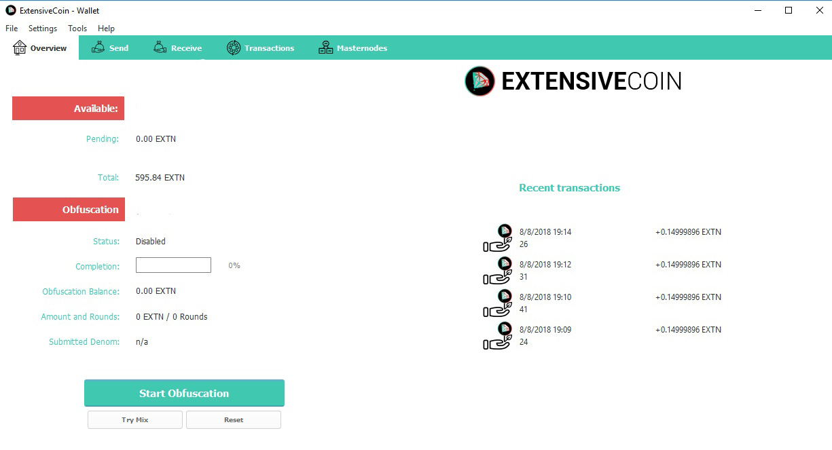Image resolution: width=832 pixels, height=450 pixels.
Task: Click the 19:10 transaction's receive icon
Action: [x=497, y=303]
